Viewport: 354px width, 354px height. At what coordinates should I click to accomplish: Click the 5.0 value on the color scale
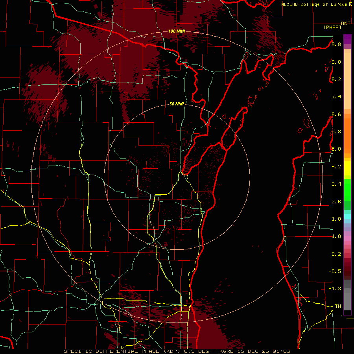pos(336,149)
